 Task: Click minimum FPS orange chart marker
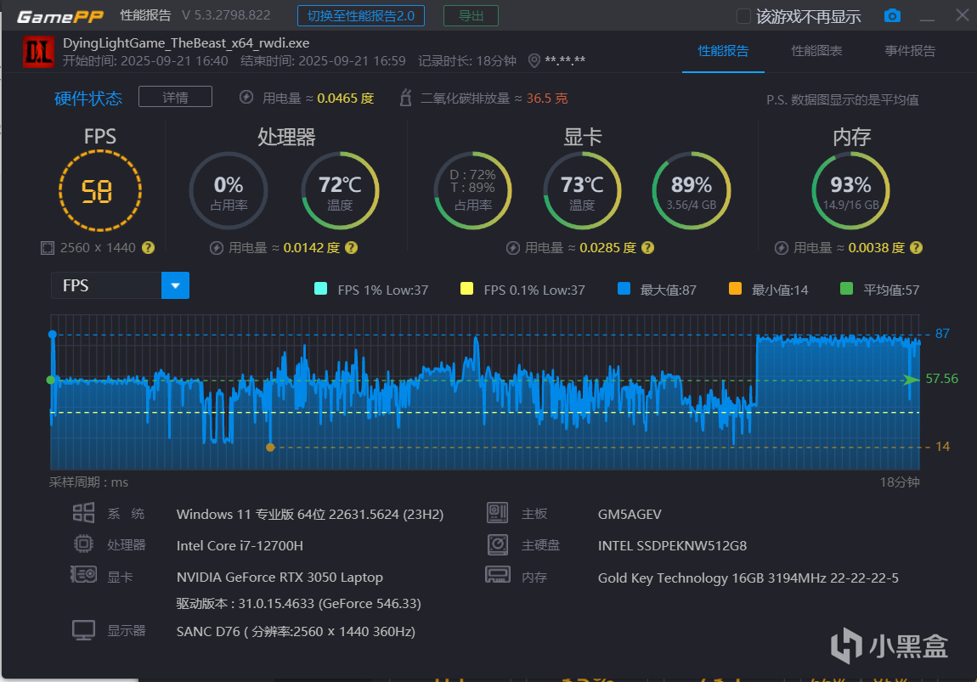[x=270, y=448]
